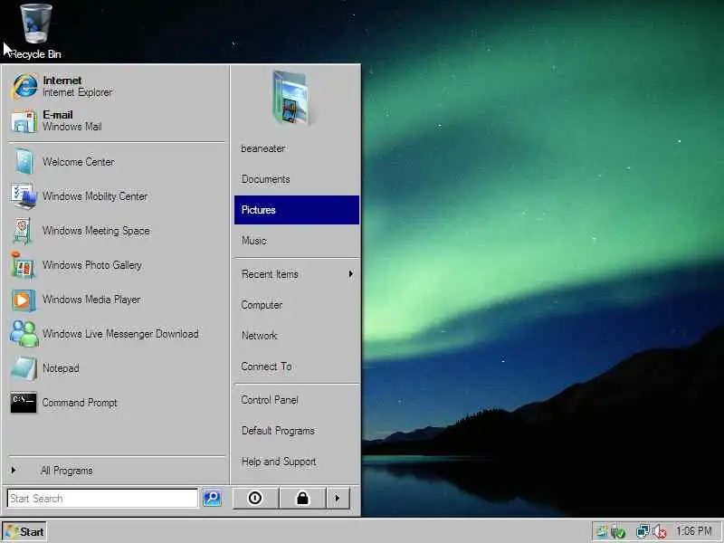
Task: Click the Start button on taskbar
Action: pyautogui.click(x=24, y=531)
